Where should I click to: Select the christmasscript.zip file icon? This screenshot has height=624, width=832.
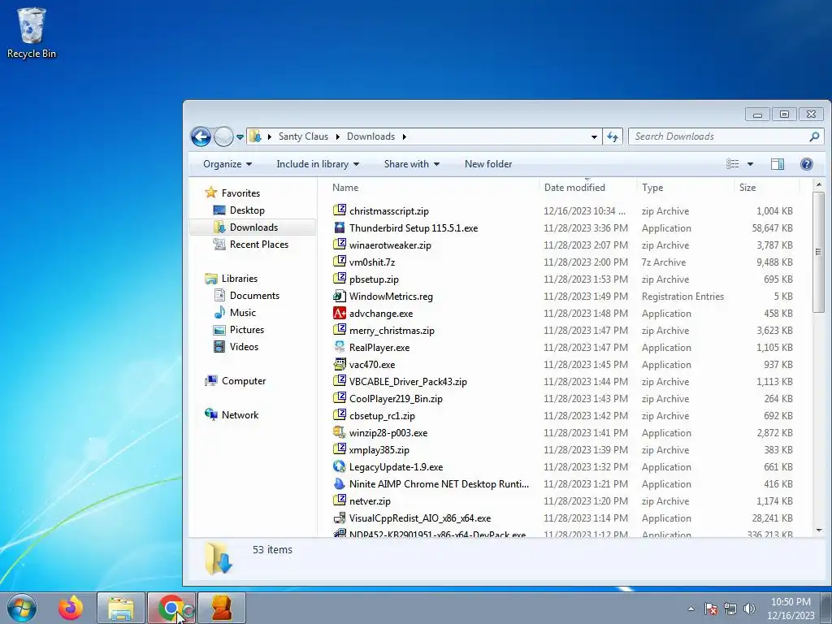tap(340, 210)
